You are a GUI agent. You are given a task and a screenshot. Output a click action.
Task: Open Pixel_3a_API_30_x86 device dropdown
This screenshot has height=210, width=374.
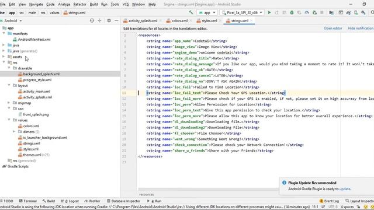click(242, 12)
